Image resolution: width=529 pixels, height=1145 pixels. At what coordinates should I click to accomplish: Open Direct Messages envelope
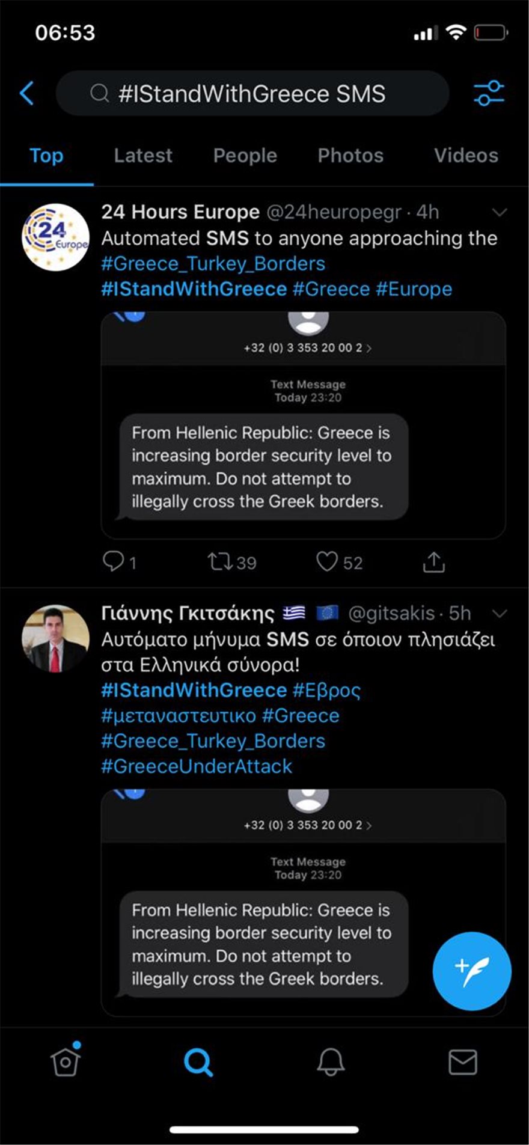pos(463,1062)
